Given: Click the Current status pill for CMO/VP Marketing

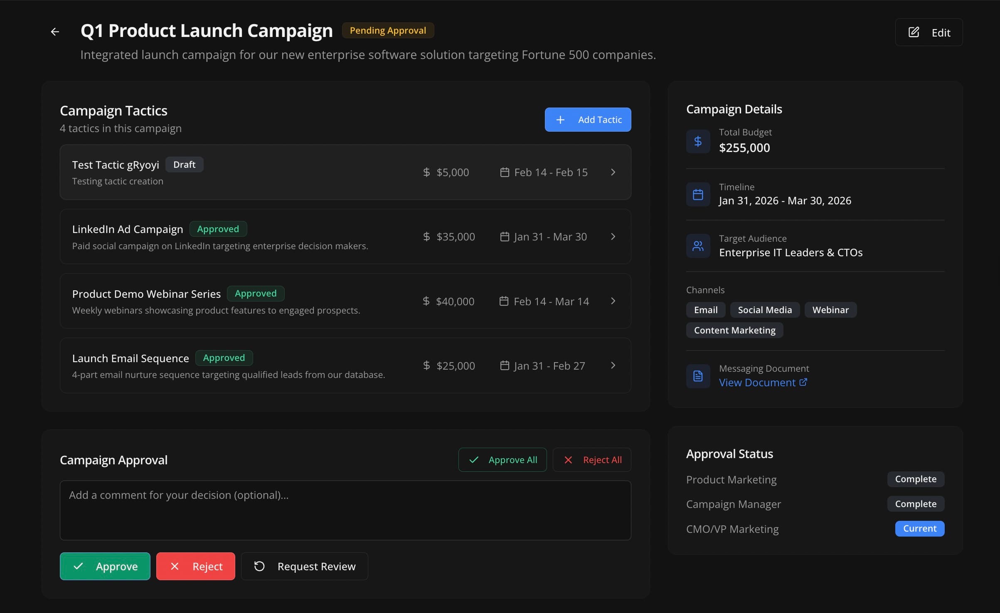Looking at the screenshot, I should [x=919, y=528].
